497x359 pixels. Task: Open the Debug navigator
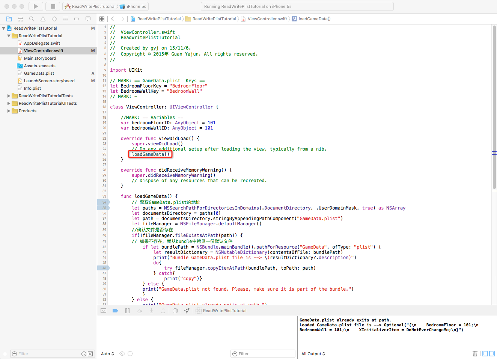coord(65,19)
